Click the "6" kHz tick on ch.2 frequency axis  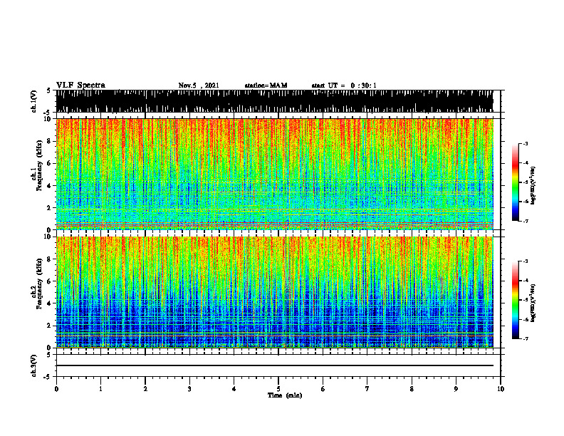tap(50, 281)
